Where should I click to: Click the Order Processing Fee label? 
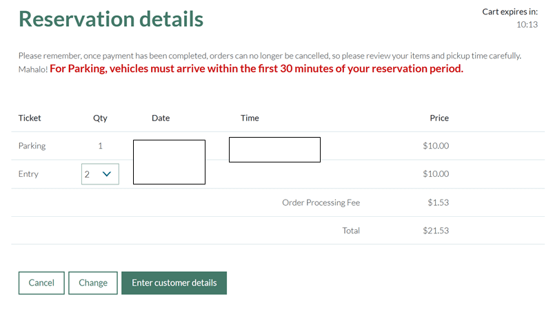321,202
